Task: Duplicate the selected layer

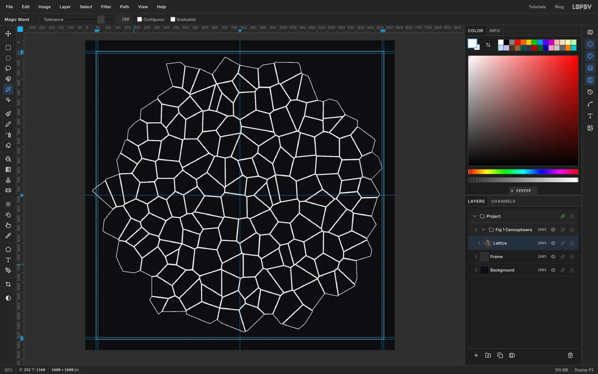Action: pos(500,355)
